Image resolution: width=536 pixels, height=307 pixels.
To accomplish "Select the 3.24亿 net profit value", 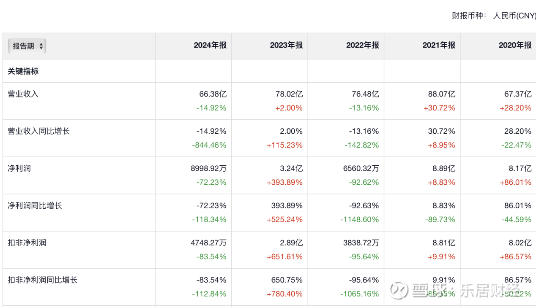I will tap(291, 168).
